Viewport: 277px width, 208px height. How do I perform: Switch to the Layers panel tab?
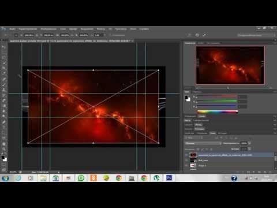click(212, 133)
